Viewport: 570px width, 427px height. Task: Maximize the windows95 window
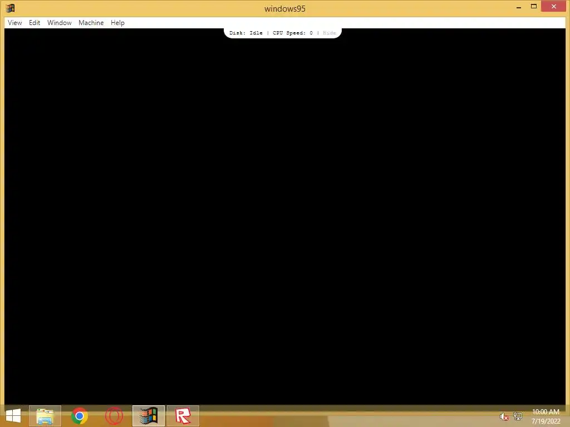(534, 6)
